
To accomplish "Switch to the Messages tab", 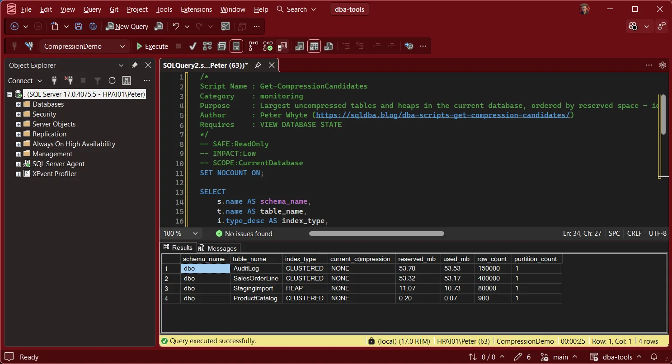I will coord(218,248).
